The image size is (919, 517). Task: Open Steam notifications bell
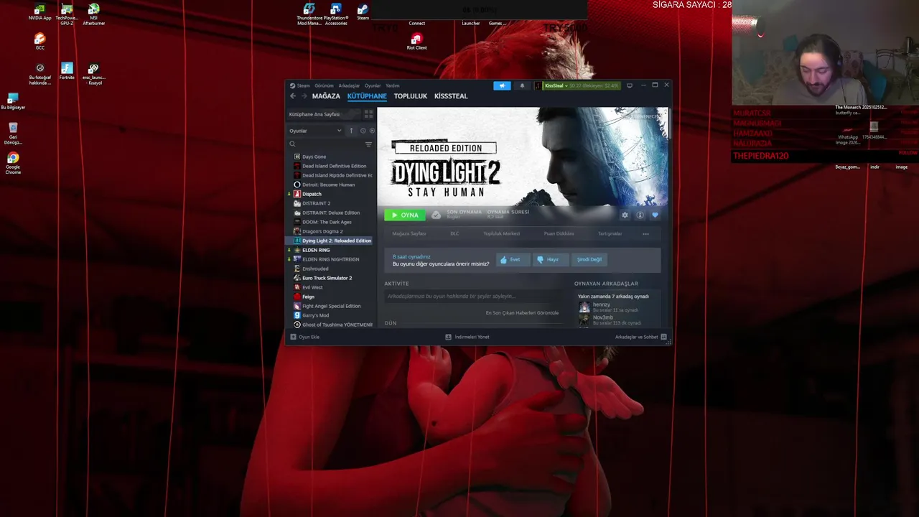(x=522, y=85)
